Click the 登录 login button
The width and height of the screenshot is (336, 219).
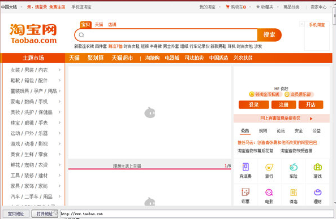pos(254,105)
